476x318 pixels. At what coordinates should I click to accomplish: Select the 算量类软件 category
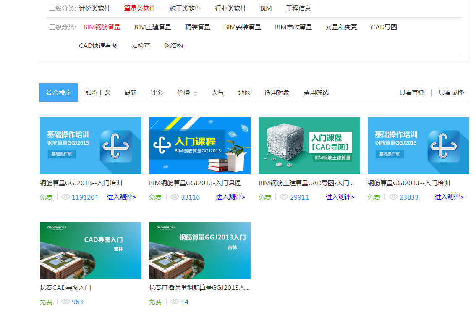[x=140, y=8]
